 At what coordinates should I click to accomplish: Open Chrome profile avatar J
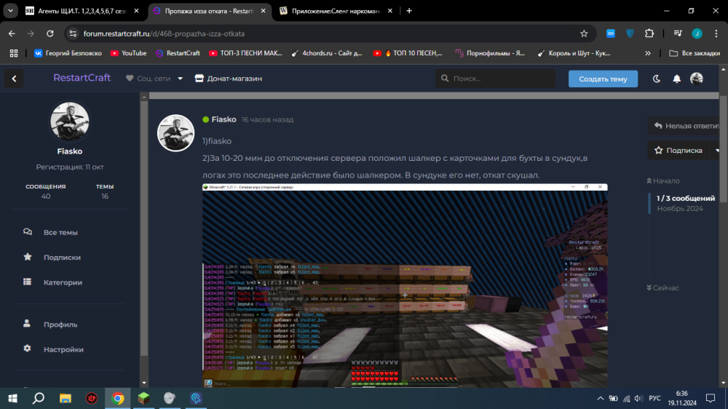[x=697, y=33]
